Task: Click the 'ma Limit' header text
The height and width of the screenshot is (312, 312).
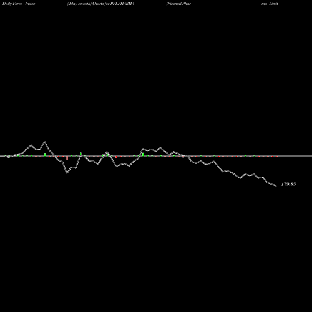Action: 270,4
